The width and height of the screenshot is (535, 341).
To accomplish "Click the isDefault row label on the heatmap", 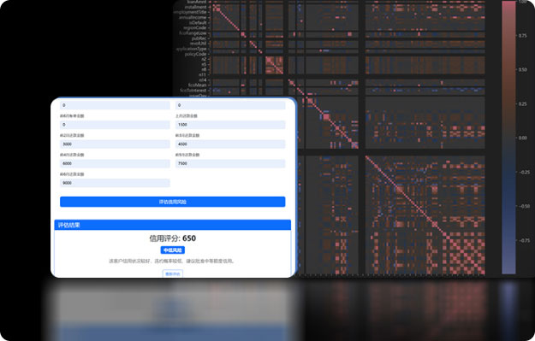I will [x=198, y=22].
